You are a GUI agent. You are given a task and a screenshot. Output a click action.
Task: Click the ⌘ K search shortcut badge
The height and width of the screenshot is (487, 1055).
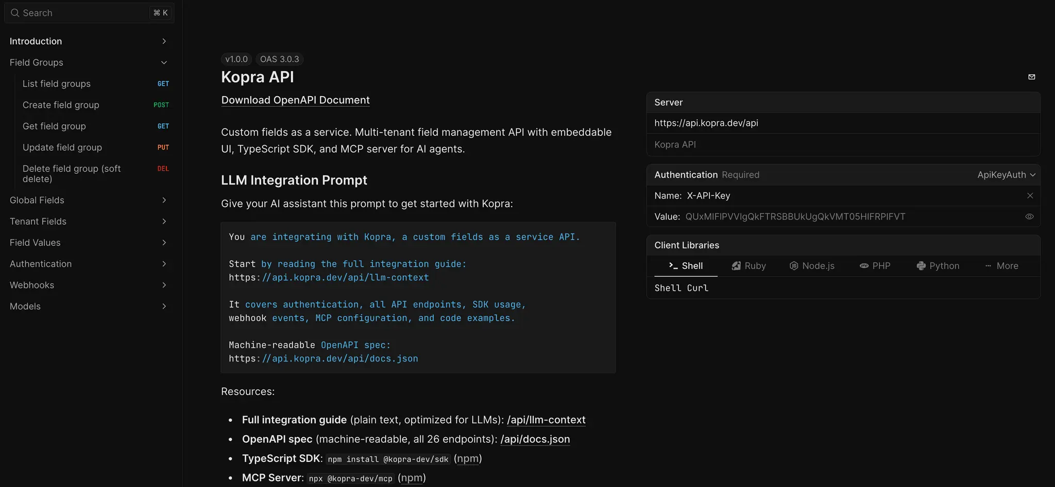[x=161, y=13]
